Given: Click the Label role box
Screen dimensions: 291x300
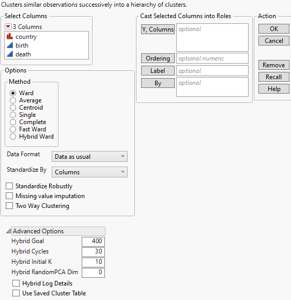Looking at the screenshot, I should 212,70.
